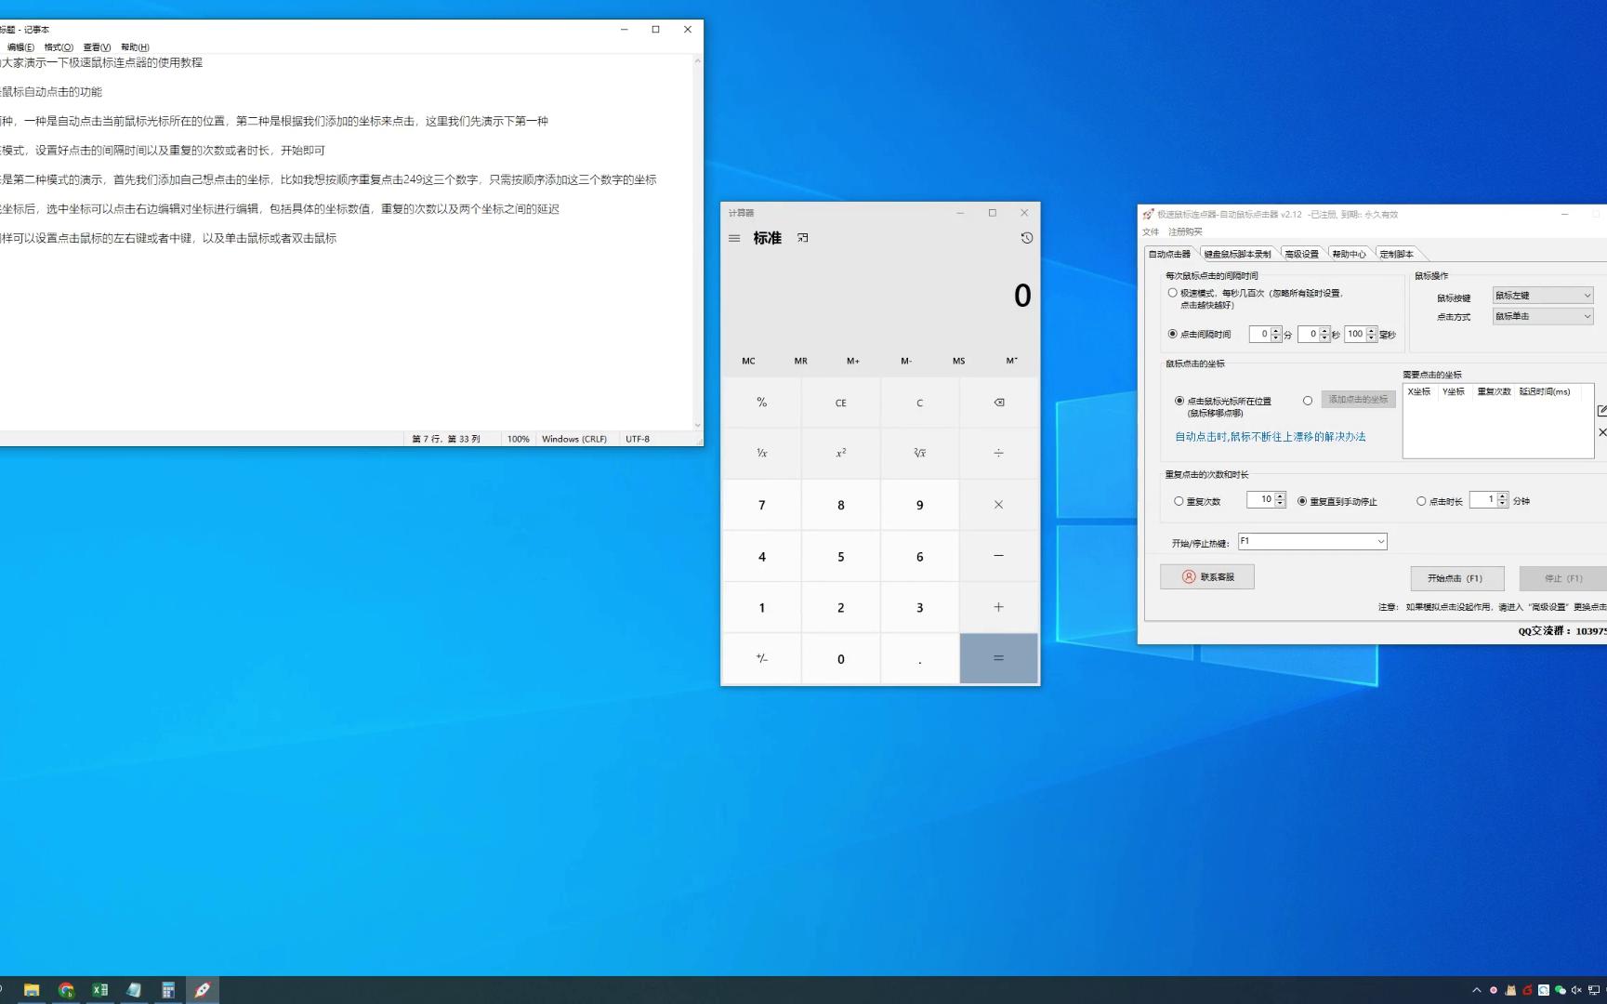Click the delete coordinate X icon
The image size is (1607, 1004).
pos(1601,432)
